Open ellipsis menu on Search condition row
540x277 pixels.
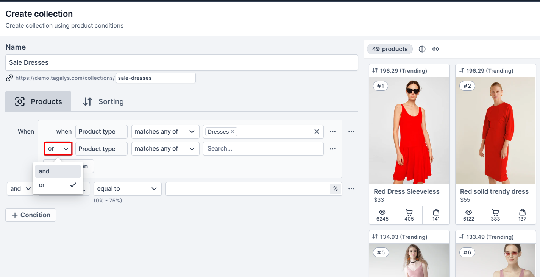tap(332, 149)
